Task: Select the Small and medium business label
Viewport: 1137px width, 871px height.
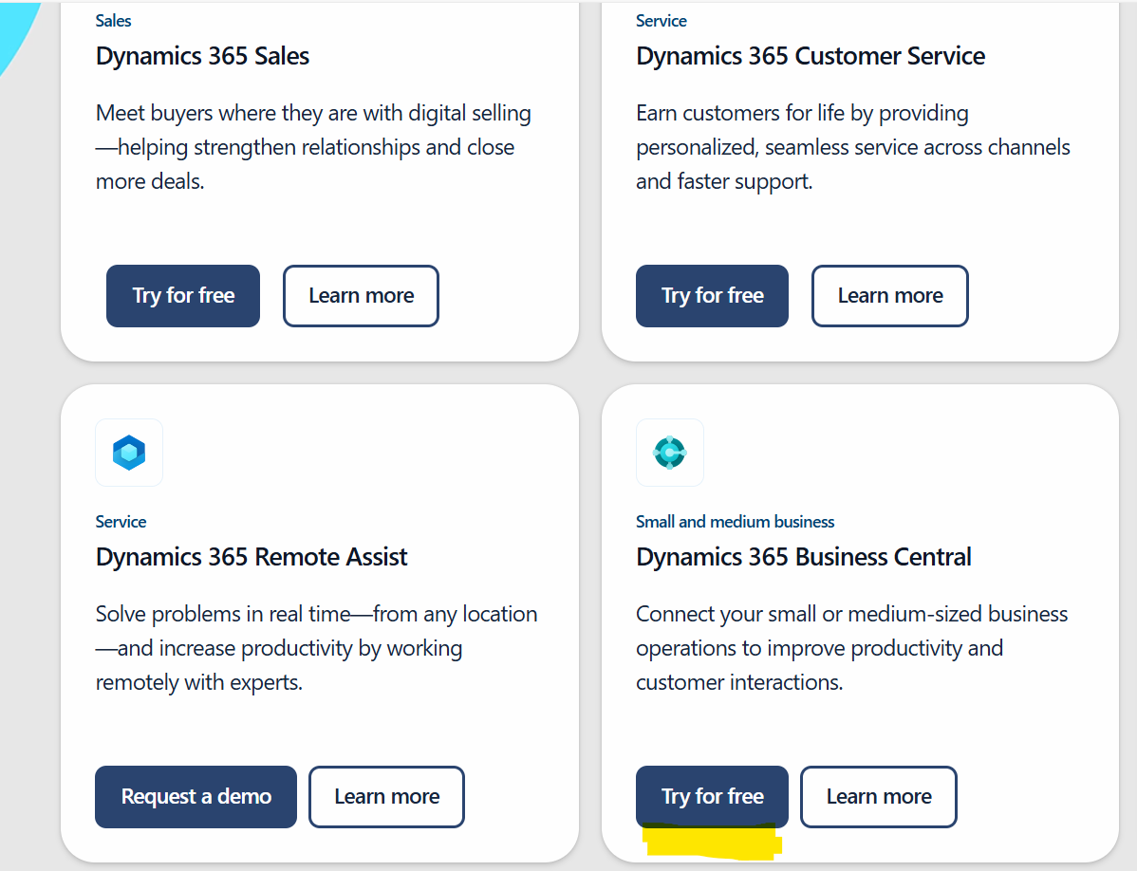Action: tap(735, 521)
